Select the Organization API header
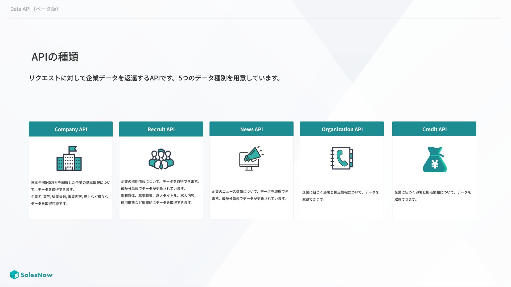 click(342, 129)
